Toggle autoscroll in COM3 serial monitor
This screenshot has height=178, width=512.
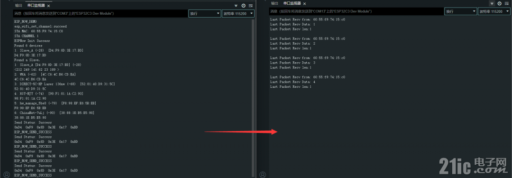point(237,6)
